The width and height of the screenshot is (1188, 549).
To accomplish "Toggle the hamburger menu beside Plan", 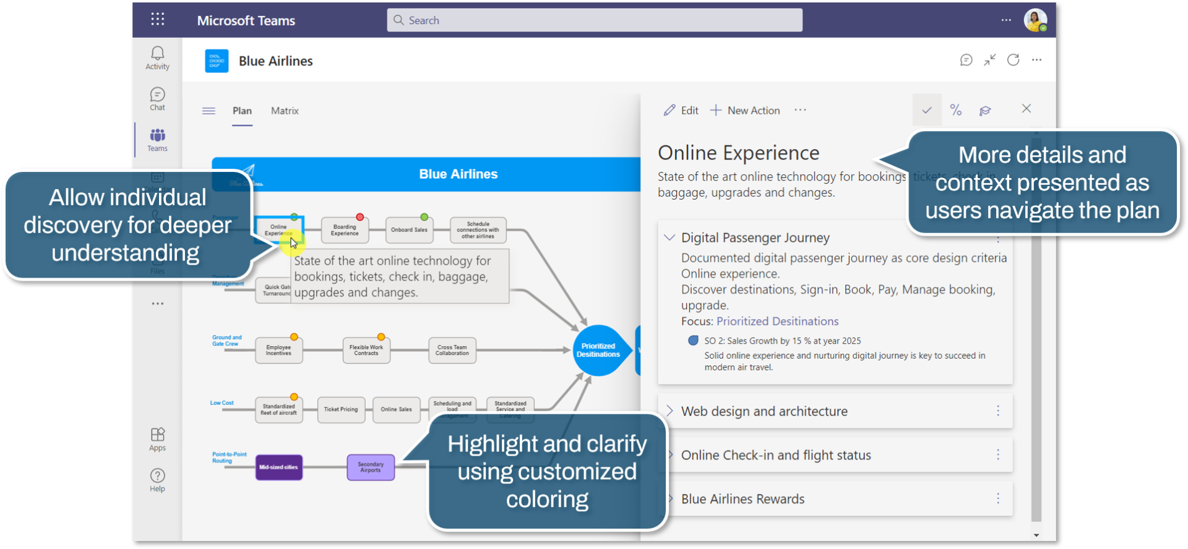I will (209, 111).
